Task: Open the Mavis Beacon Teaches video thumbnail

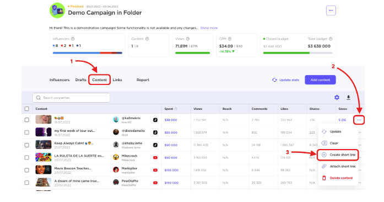Action: pyautogui.click(x=44, y=170)
